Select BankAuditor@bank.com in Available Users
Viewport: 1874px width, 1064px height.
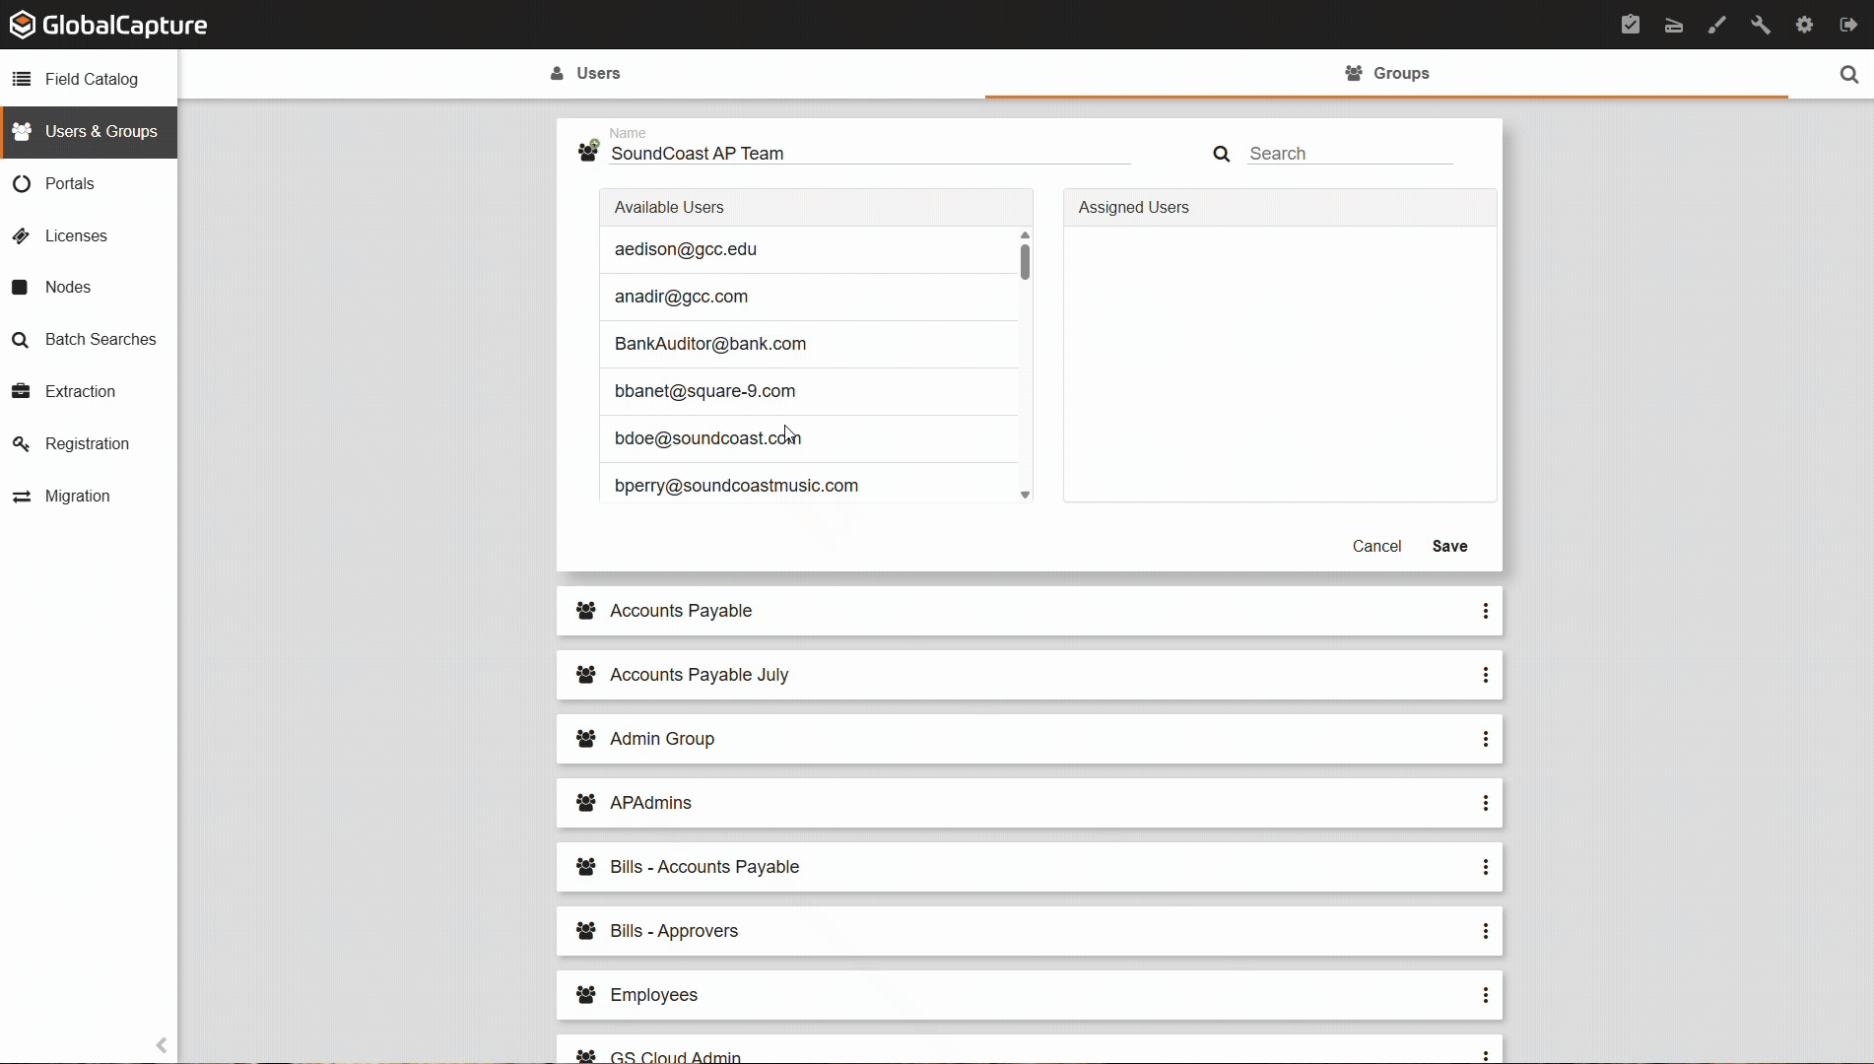pos(809,345)
